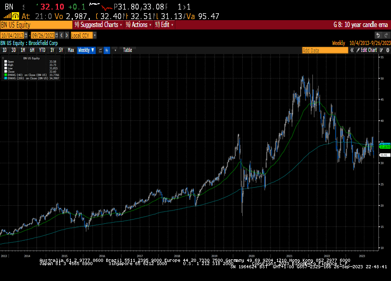
Task: Toggle the Low series checkbox in legend
Action: [5, 68]
